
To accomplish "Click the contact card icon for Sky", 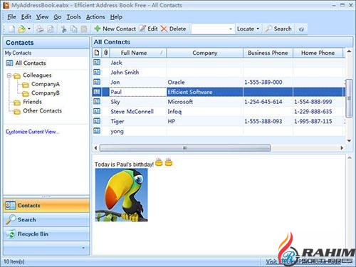I will click(97, 102).
